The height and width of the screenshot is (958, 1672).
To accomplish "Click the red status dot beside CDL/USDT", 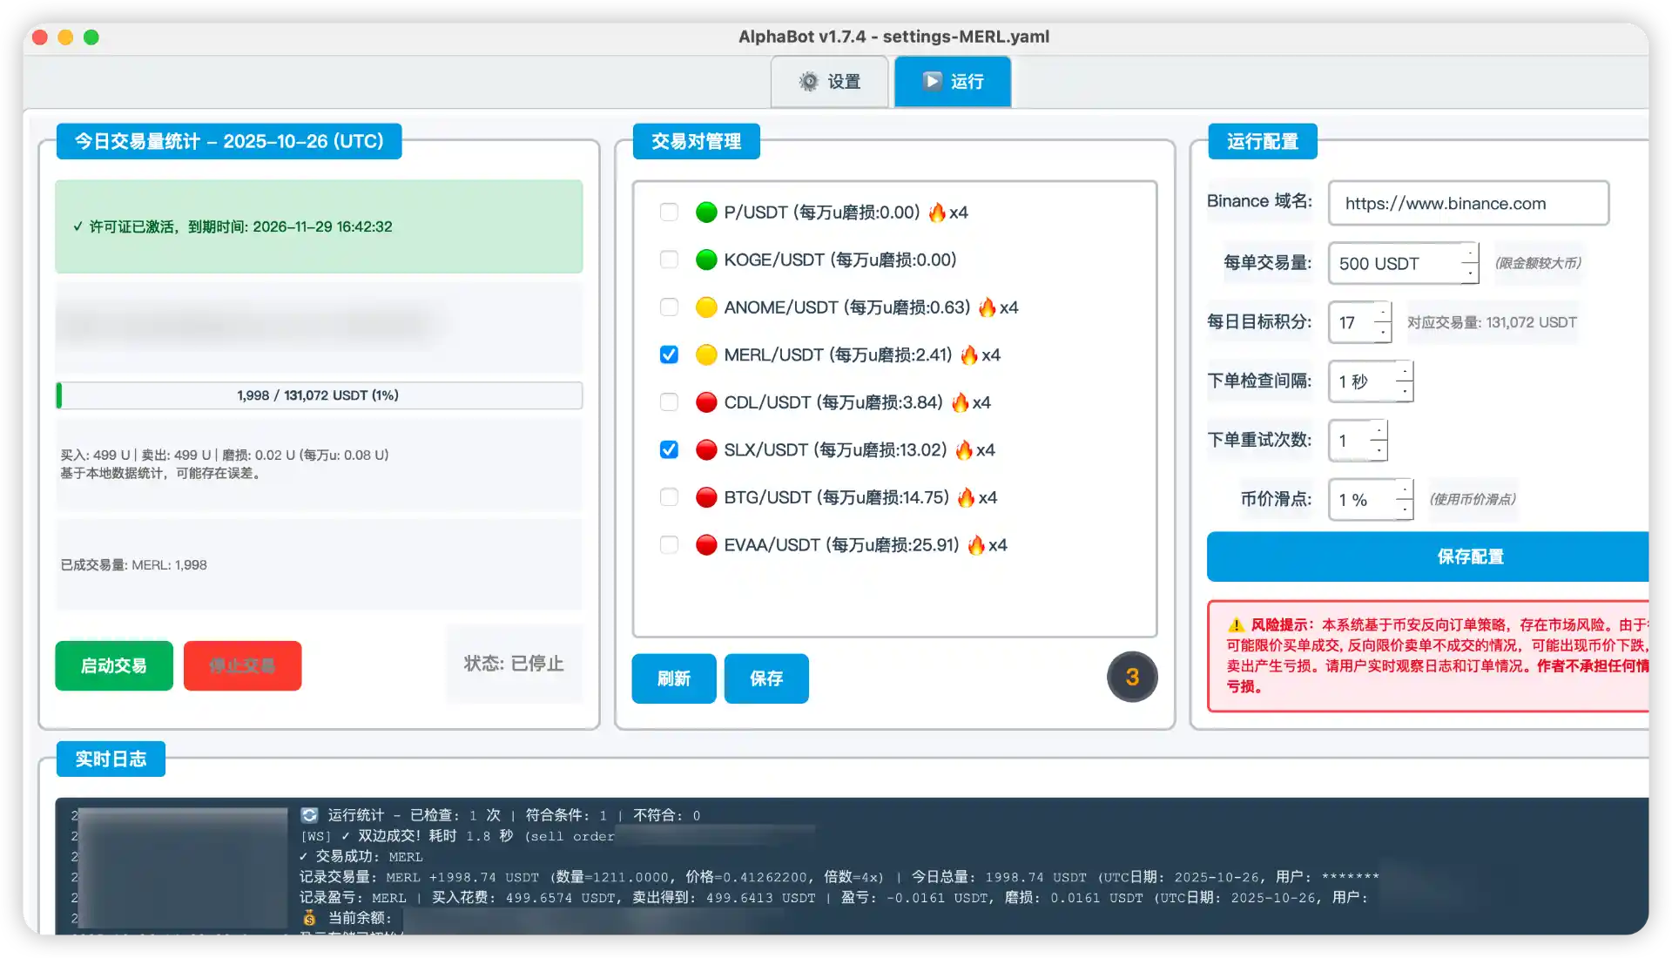I will click(706, 402).
